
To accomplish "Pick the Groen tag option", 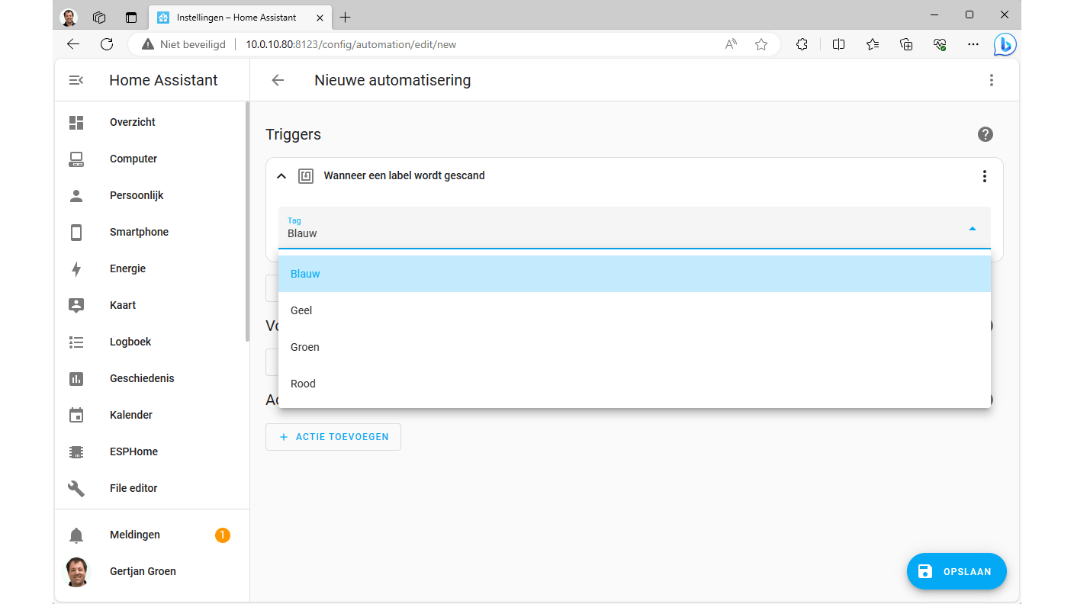I will point(305,347).
